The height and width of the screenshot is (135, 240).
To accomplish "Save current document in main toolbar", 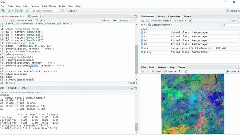I will 16,11.
